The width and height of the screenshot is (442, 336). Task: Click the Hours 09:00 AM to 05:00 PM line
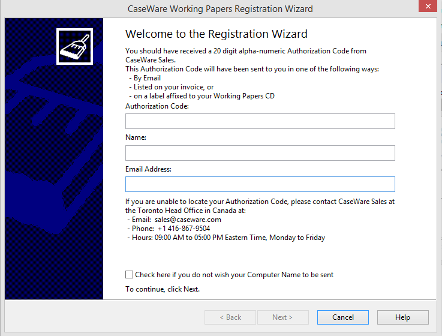click(226, 238)
